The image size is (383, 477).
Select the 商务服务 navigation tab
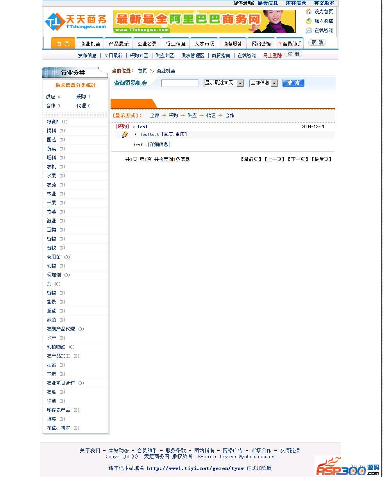[x=233, y=43]
